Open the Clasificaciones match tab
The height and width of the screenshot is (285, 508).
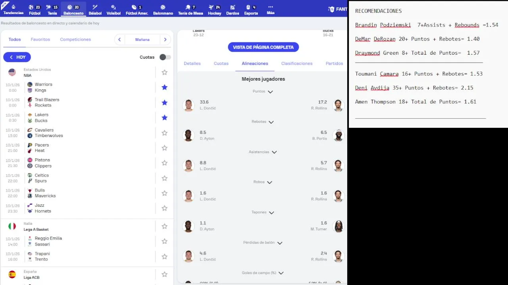(297, 63)
